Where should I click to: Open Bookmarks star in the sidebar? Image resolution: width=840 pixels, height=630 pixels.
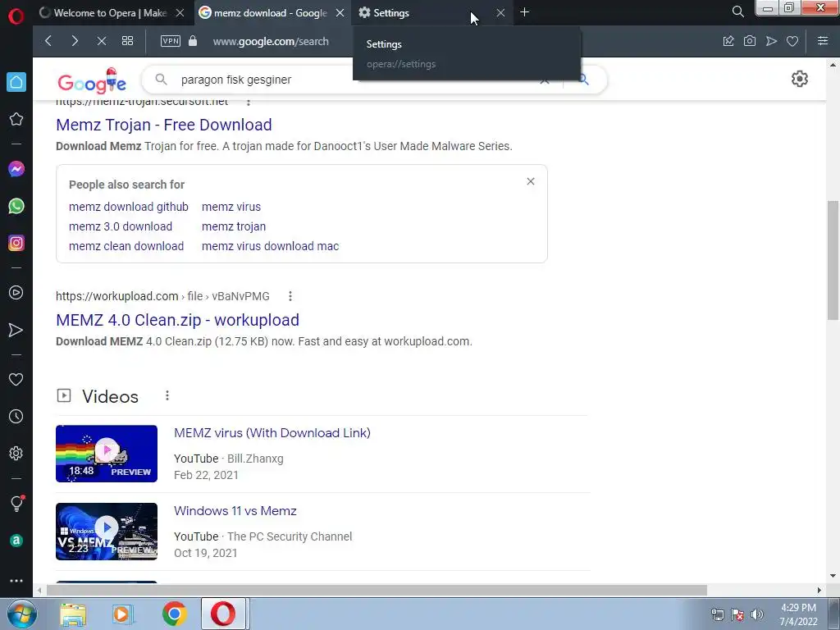point(16,119)
